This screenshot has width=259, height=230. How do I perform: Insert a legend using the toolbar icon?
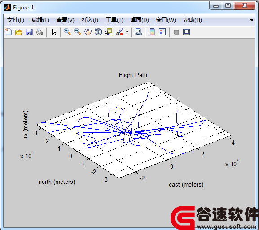coord(162,32)
